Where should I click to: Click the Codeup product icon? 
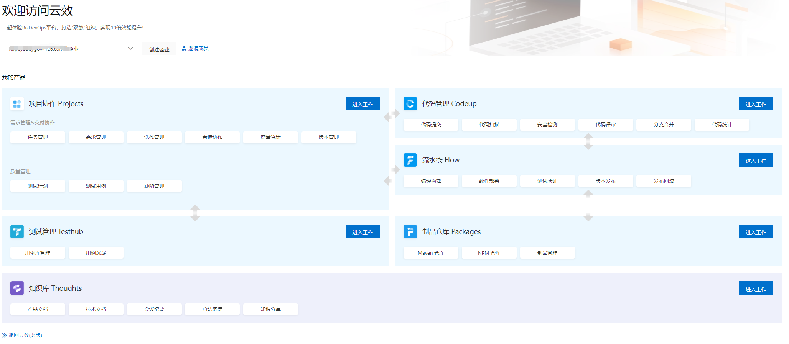click(410, 104)
